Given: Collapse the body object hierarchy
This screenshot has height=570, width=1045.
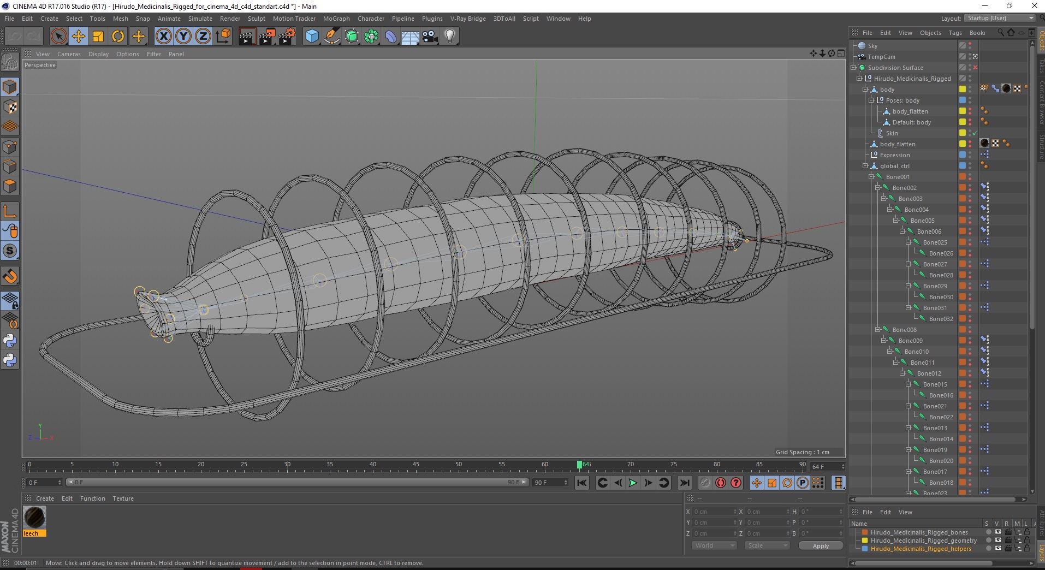Looking at the screenshot, I should tap(865, 90).
